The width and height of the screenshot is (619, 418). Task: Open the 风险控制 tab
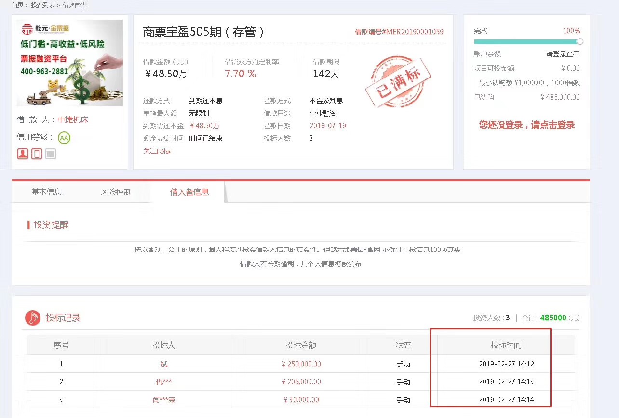(117, 191)
